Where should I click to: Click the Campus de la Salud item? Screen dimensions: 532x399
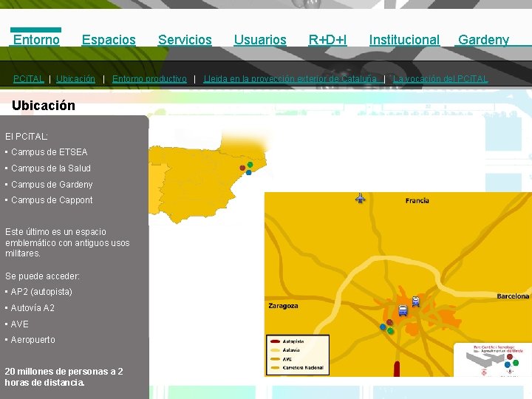coord(51,168)
